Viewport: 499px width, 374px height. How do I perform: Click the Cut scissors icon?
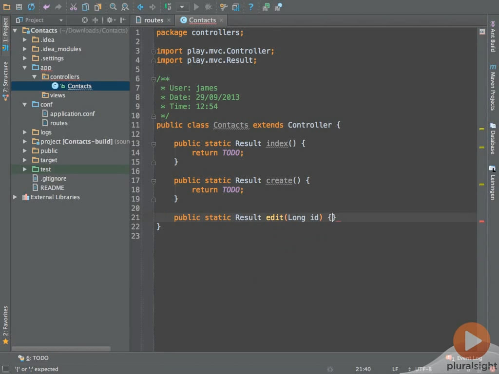[x=74, y=7]
